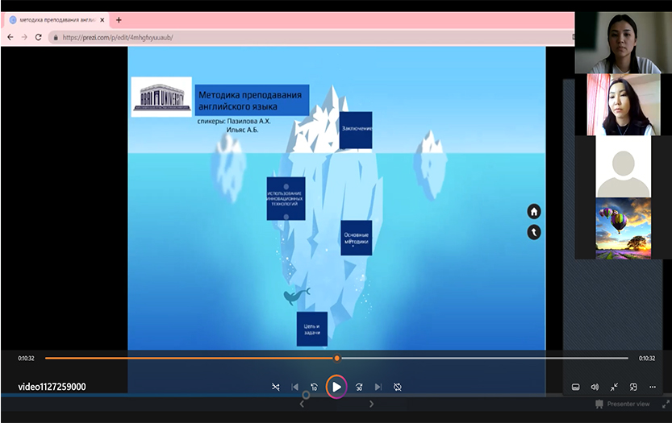672x423 pixels.
Task: Switch player to mini view
Action: [x=633, y=387]
